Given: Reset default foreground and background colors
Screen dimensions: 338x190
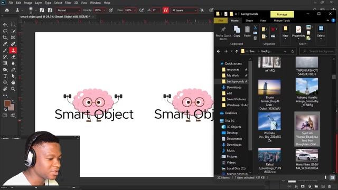Looking at the screenshot, I should click(5, 110).
